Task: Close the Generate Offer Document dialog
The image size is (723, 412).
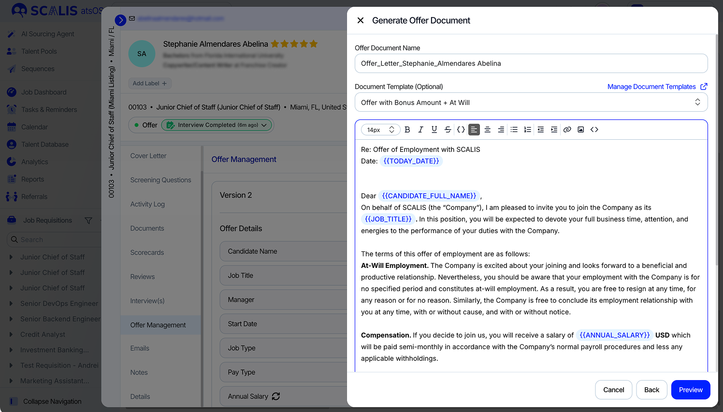Action: [361, 20]
